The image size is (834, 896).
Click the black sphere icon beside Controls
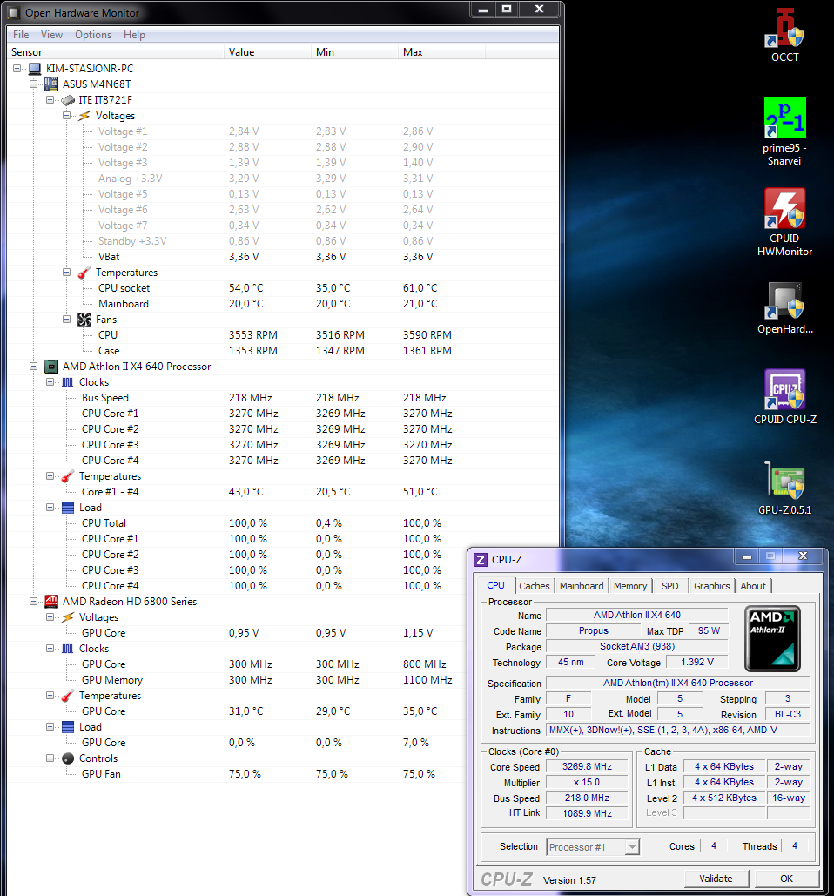(x=68, y=758)
